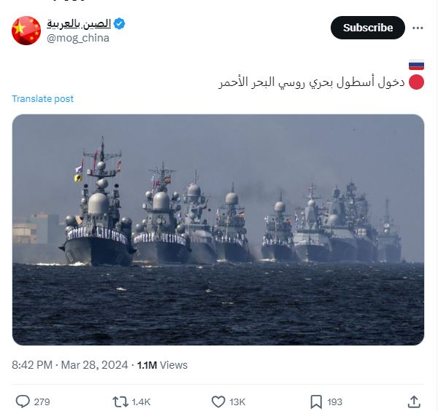
Task: Click the Subscribe button
Action: [368, 28]
